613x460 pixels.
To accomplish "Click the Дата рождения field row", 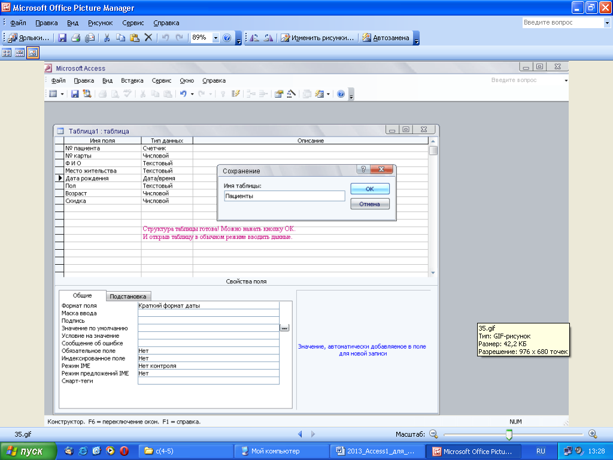I will click(x=241, y=178).
